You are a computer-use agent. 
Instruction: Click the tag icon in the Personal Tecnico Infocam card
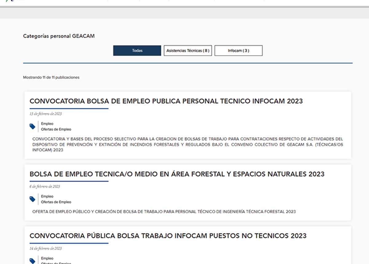point(32,126)
